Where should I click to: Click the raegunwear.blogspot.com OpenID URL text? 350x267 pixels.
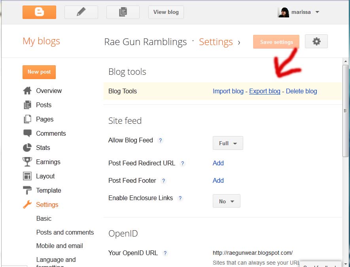[252, 253]
